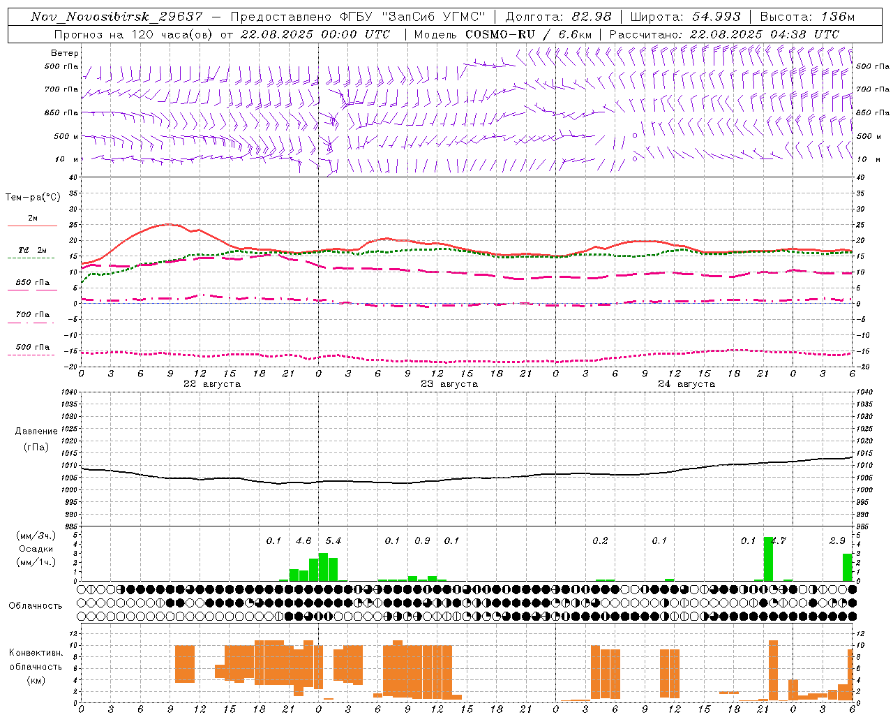This screenshot has width=893, height=715.
Task: Click the green precipitation bar under 2.9
Action: tap(847, 567)
